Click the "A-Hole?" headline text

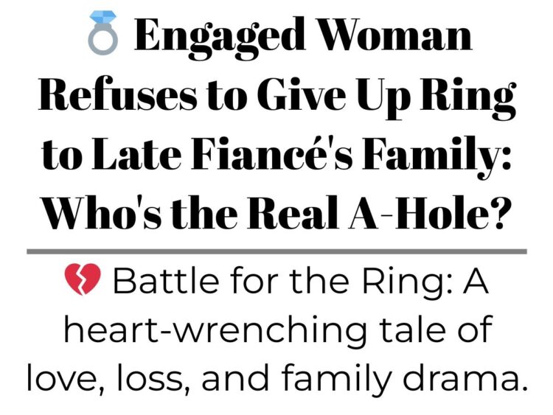tap(426, 212)
